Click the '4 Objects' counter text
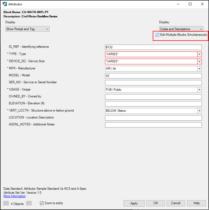This screenshot has height=210, width=209. click(17, 204)
